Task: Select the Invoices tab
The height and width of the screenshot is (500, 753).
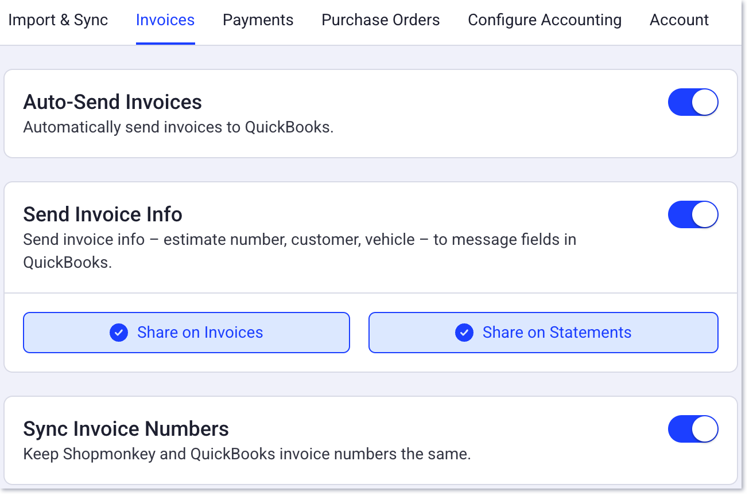Action: pos(165,19)
